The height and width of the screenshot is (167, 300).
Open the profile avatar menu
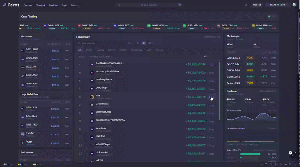(x=294, y=5)
